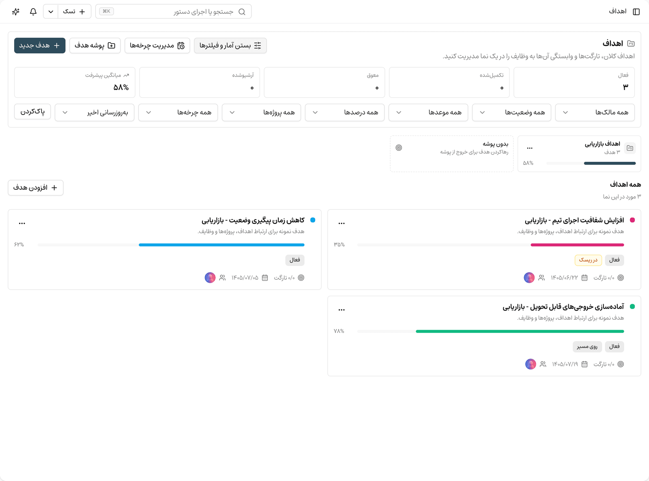Click the هدف جدید button
Viewport: 649px width, 481px height.
(40, 45)
